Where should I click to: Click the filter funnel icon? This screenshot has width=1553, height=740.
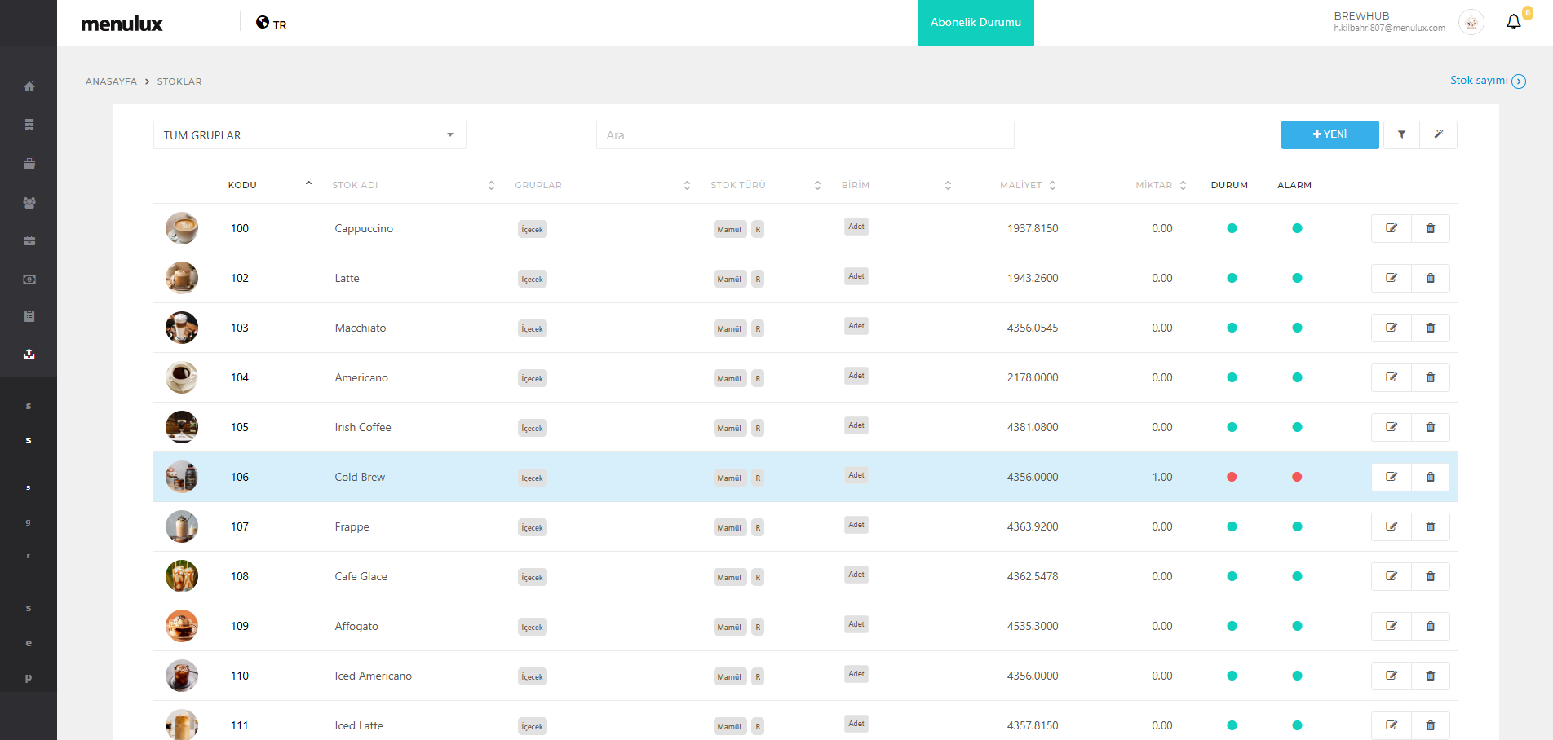coord(1401,134)
